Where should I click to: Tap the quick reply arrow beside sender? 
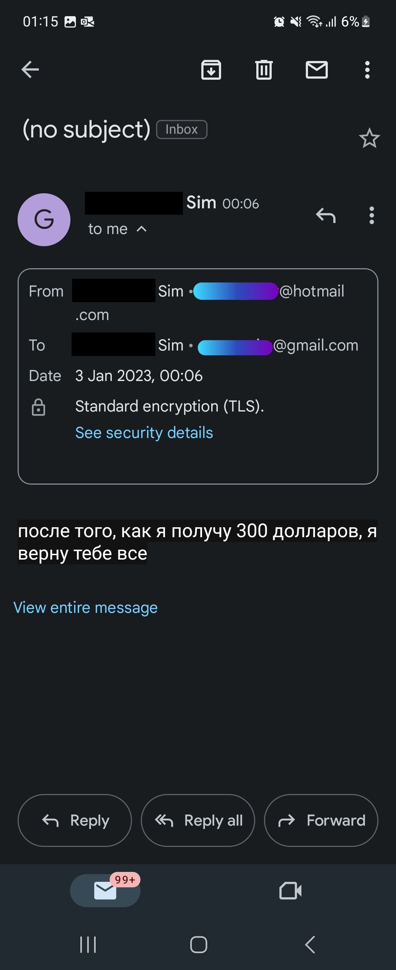(325, 215)
